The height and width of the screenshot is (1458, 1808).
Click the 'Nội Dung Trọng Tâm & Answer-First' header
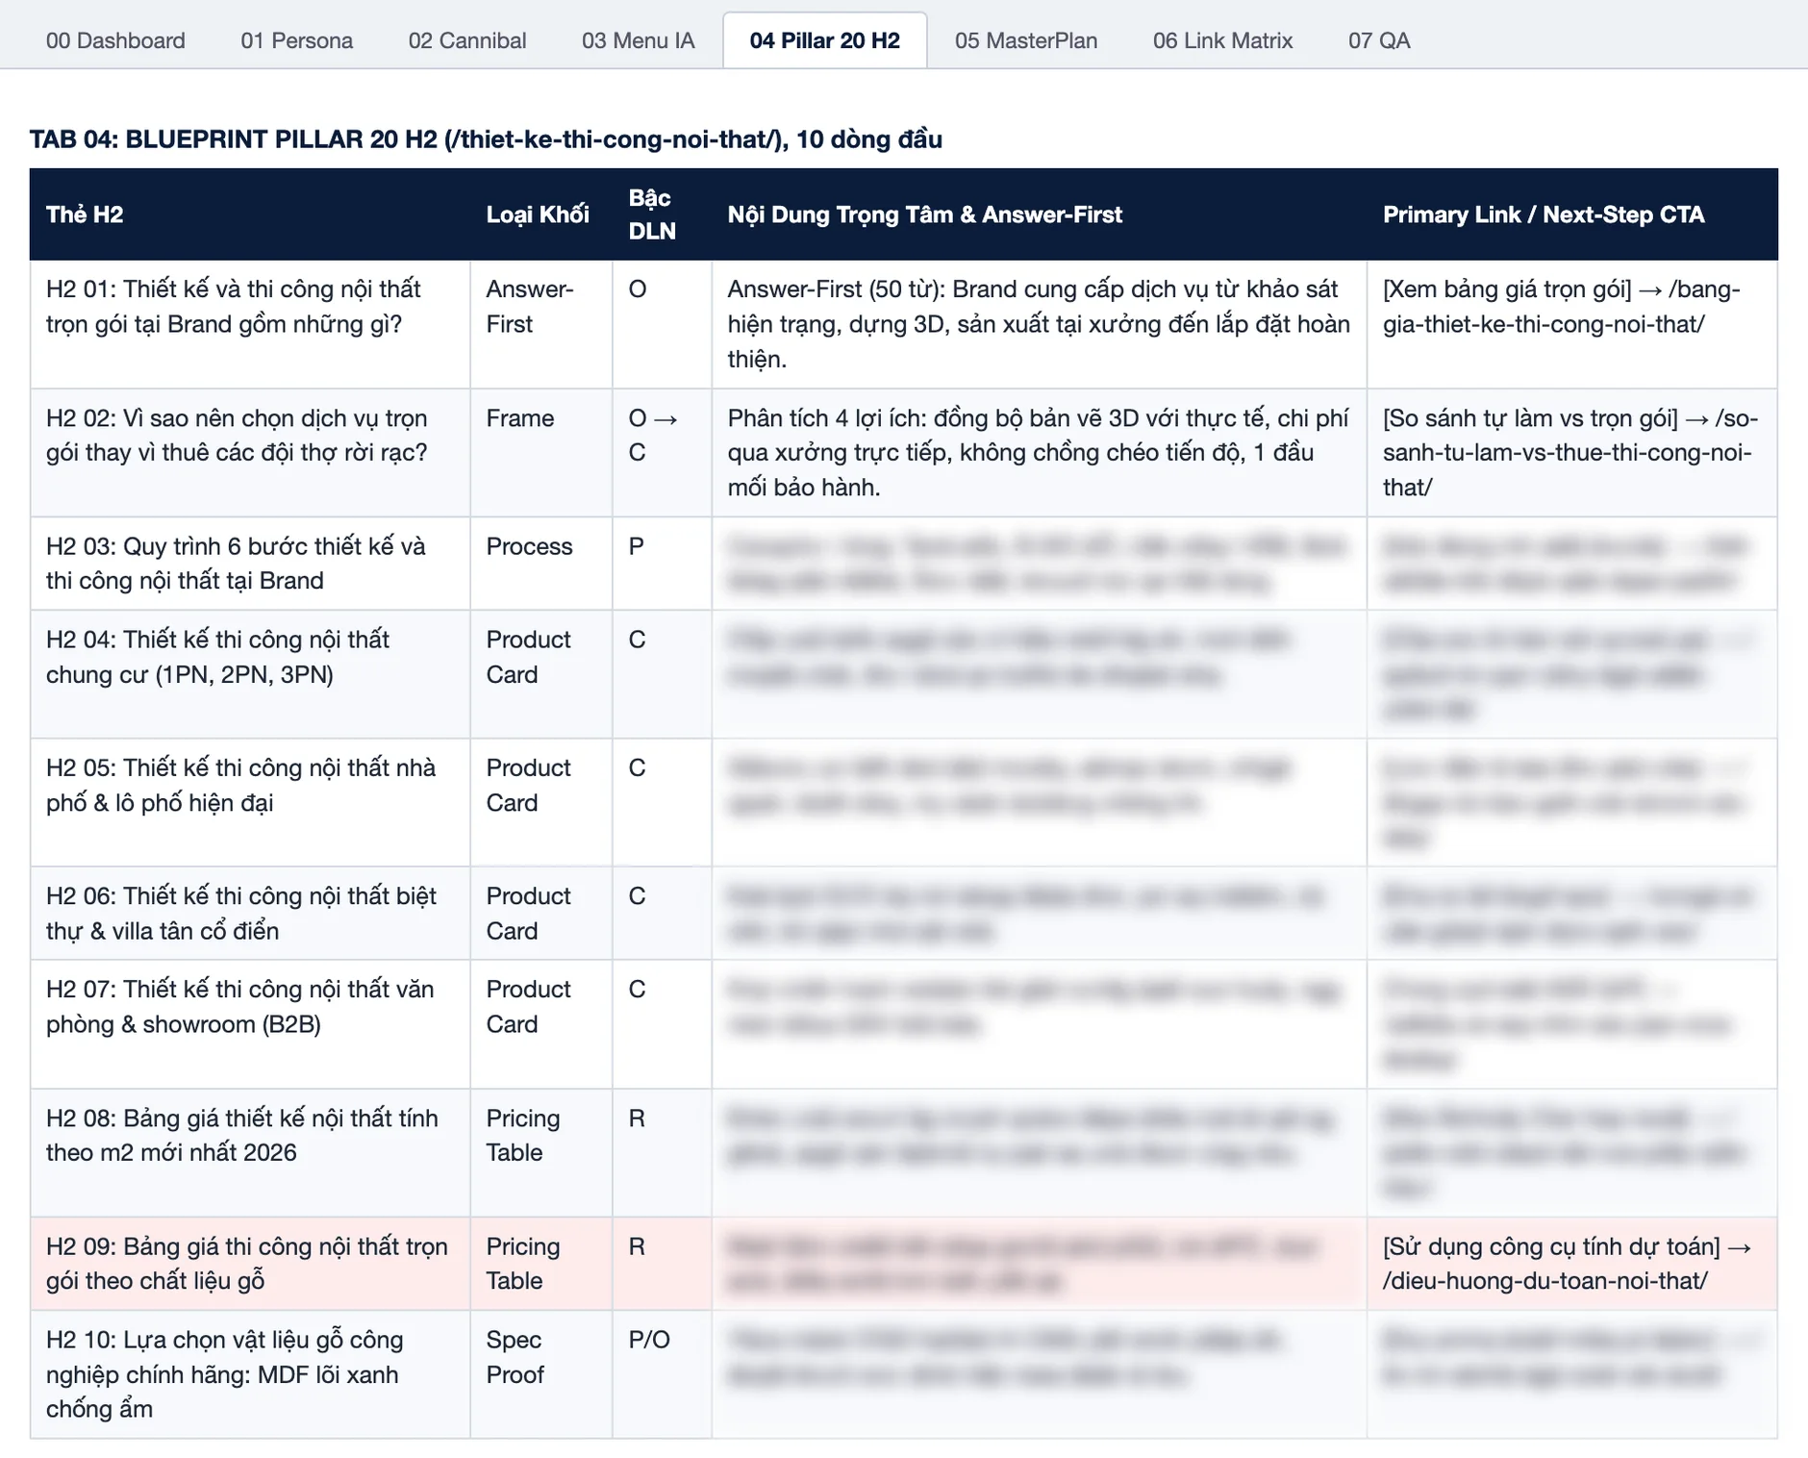pyautogui.click(x=1039, y=214)
